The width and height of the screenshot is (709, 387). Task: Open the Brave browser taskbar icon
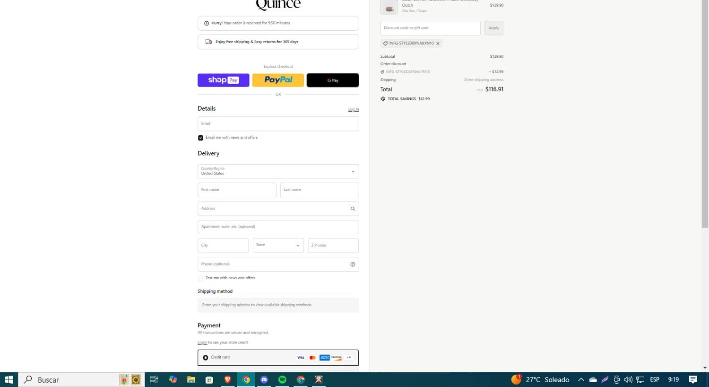tap(228, 379)
